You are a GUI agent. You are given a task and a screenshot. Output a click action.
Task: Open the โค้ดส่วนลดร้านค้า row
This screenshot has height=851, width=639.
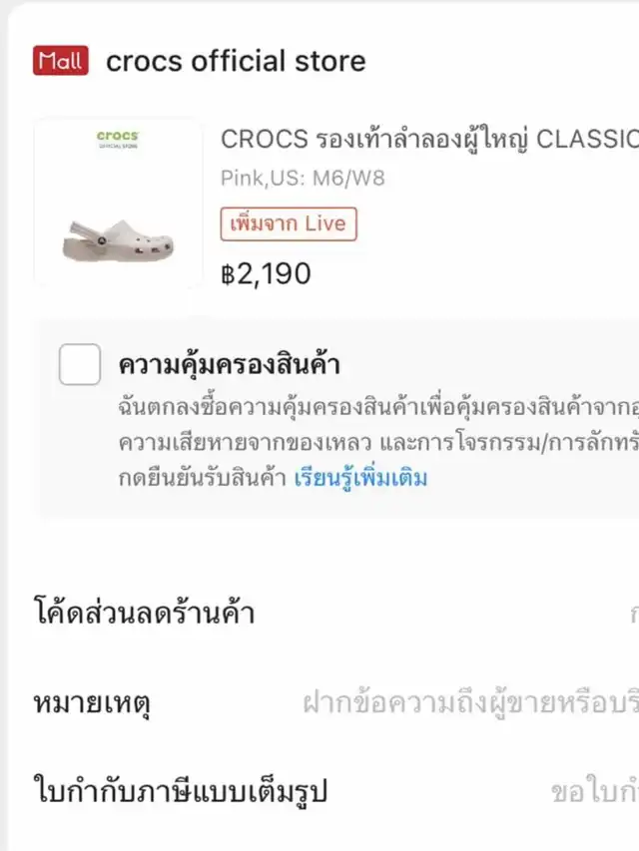144,613
